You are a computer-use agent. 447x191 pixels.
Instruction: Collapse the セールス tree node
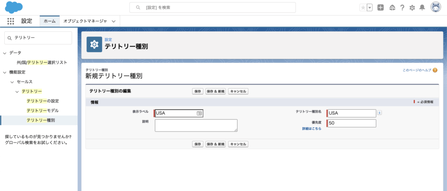[12, 82]
